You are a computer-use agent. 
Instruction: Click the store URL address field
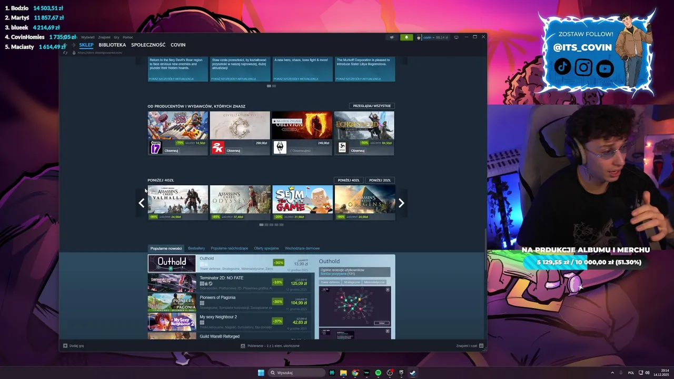click(100, 53)
